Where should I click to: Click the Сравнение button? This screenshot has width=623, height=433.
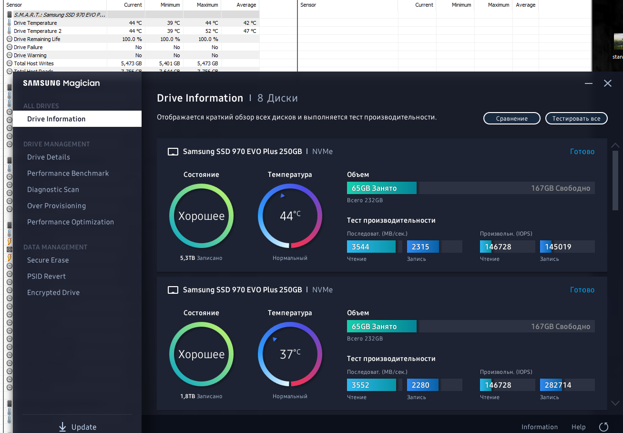(512, 118)
